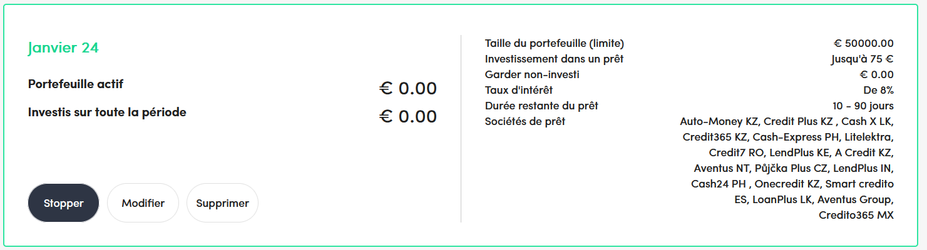
Task: Click the Garder non-investi label
Action: [532, 75]
